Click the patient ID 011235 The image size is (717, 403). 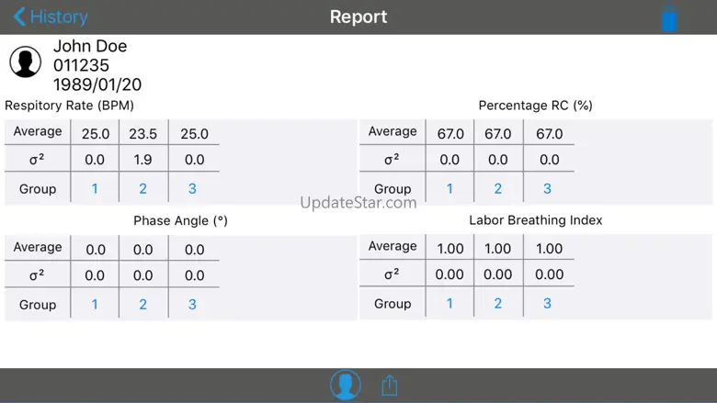(x=81, y=66)
